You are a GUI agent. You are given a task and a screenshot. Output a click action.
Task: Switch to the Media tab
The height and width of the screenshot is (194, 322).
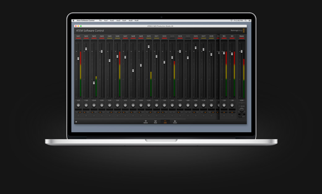tap(155, 122)
